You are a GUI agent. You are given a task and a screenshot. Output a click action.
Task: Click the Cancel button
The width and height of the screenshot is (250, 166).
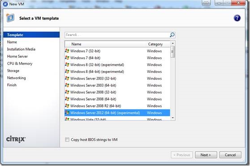pos(230,155)
